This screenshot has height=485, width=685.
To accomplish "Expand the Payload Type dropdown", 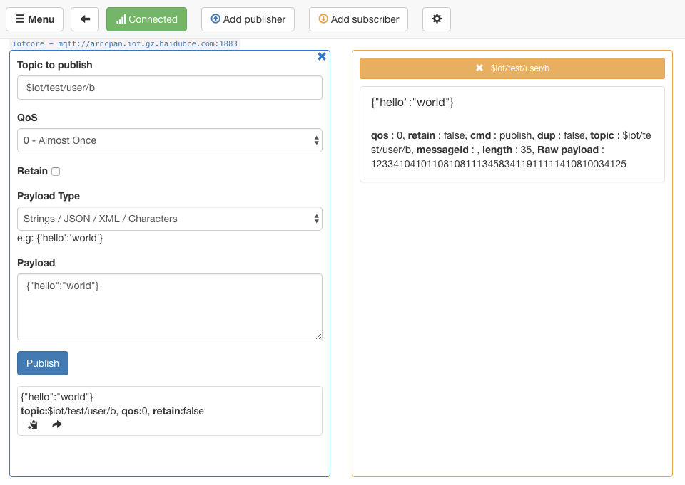I will tap(170, 219).
